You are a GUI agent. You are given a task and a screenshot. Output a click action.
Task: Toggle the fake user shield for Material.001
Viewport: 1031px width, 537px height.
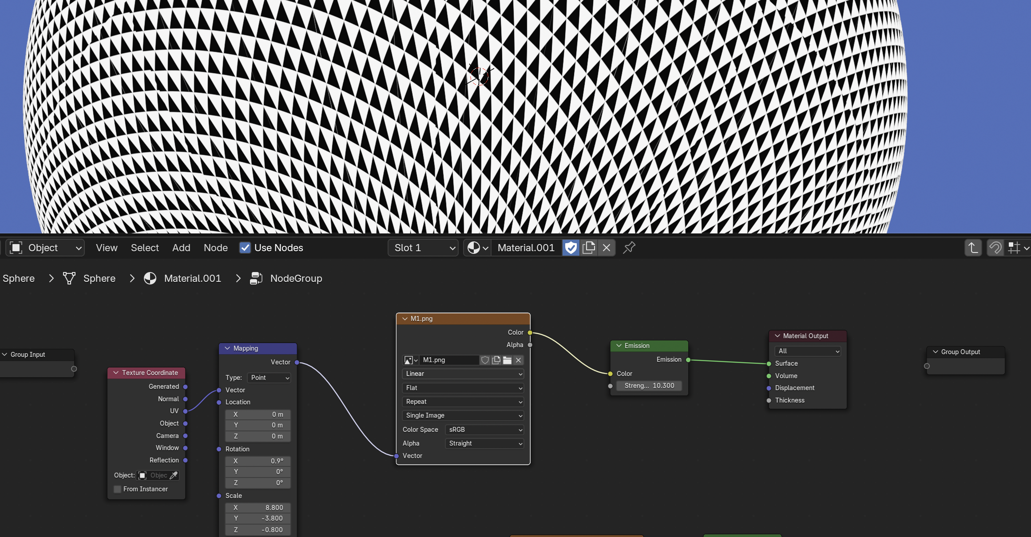coord(571,248)
